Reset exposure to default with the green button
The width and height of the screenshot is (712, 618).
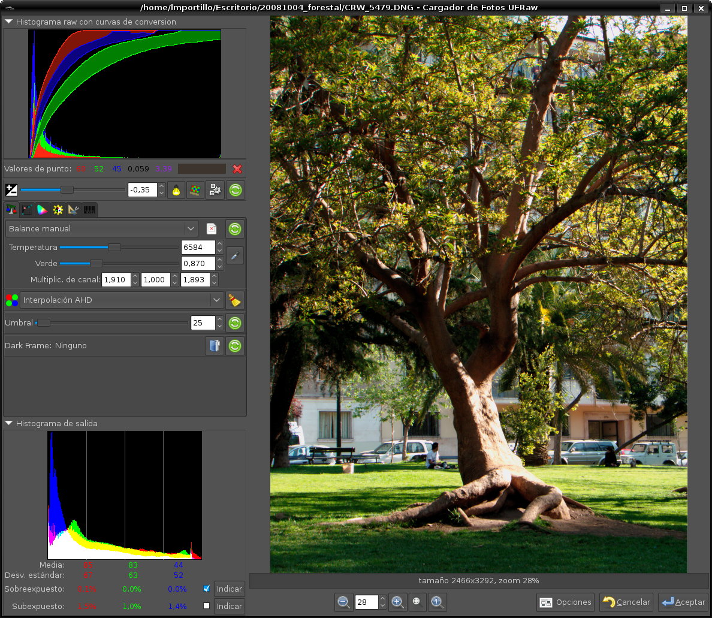(x=235, y=190)
